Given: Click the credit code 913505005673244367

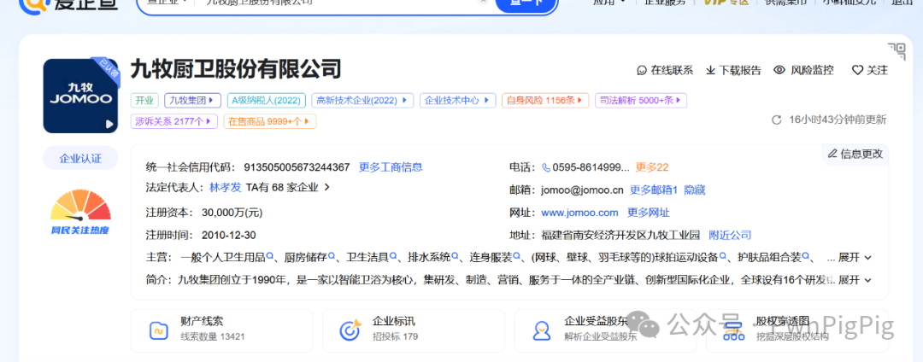Looking at the screenshot, I should click(297, 167).
